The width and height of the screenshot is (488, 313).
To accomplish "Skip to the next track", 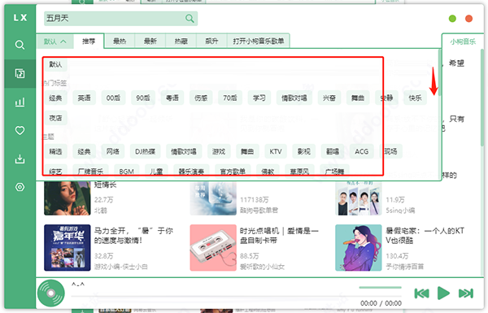I will 466,293.
